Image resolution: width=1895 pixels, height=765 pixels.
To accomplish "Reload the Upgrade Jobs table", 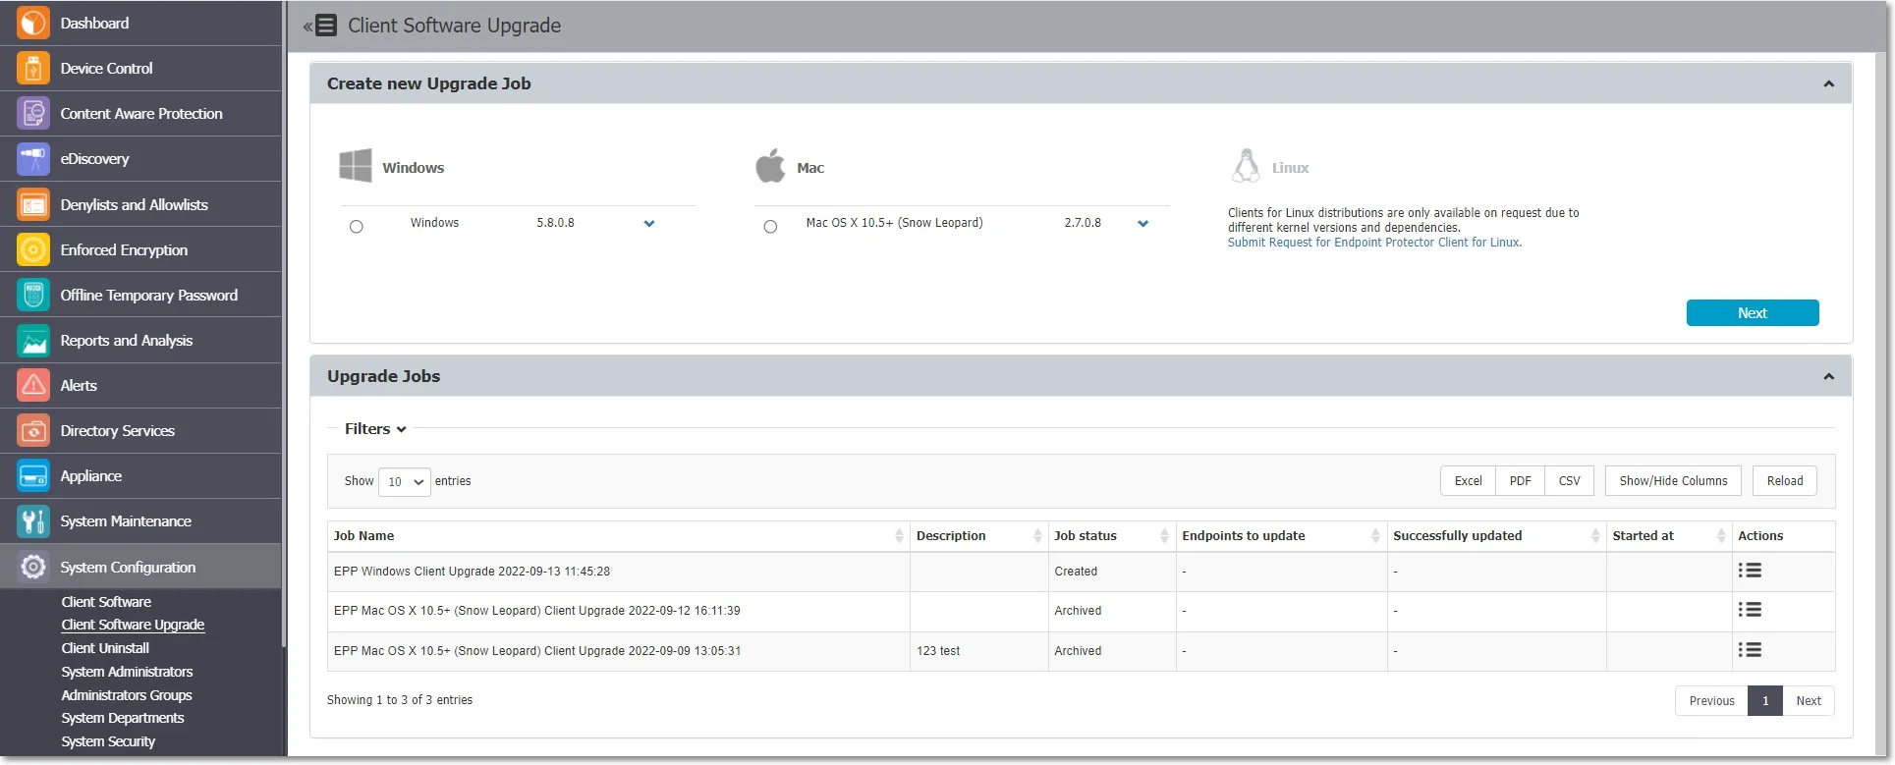I will pos(1784,481).
